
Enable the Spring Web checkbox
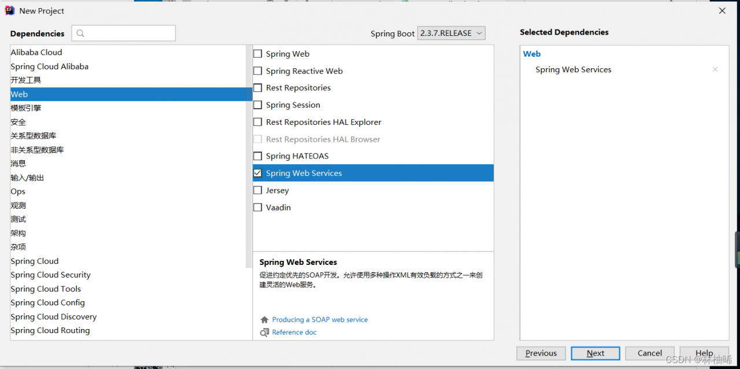pyautogui.click(x=258, y=54)
